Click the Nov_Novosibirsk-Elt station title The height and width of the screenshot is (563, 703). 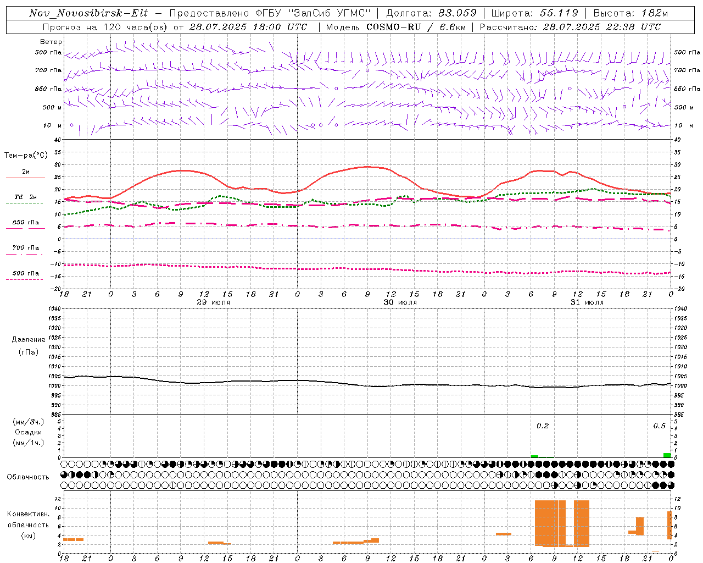[88, 13]
